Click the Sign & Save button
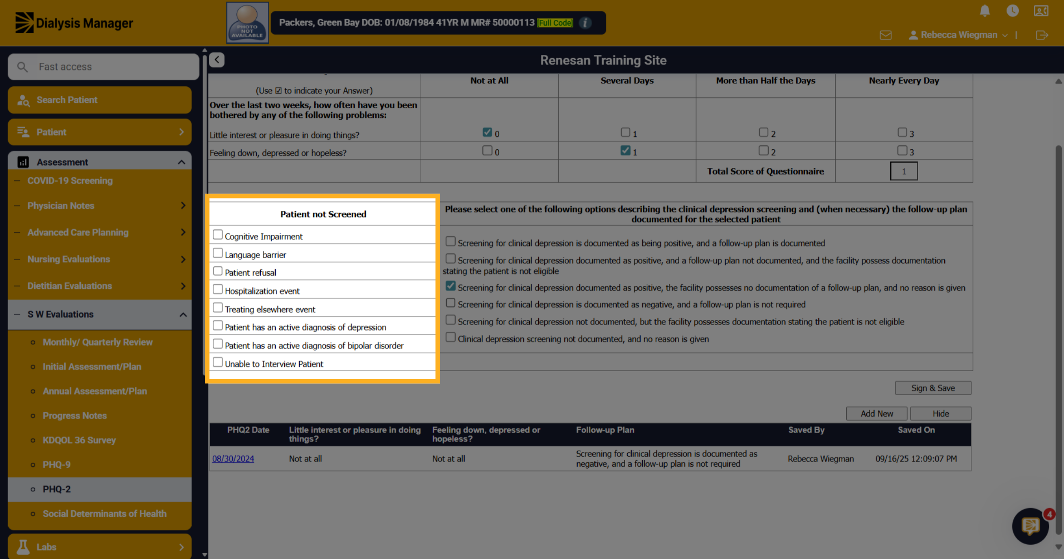 (x=933, y=388)
